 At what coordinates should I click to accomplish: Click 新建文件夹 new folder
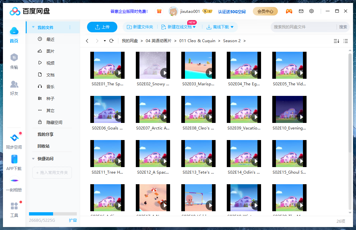pyautogui.click(x=140, y=27)
